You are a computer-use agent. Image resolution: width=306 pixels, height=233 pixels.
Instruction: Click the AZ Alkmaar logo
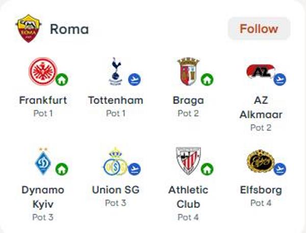point(261,71)
